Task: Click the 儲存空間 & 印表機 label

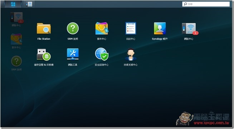Action: [44, 65]
